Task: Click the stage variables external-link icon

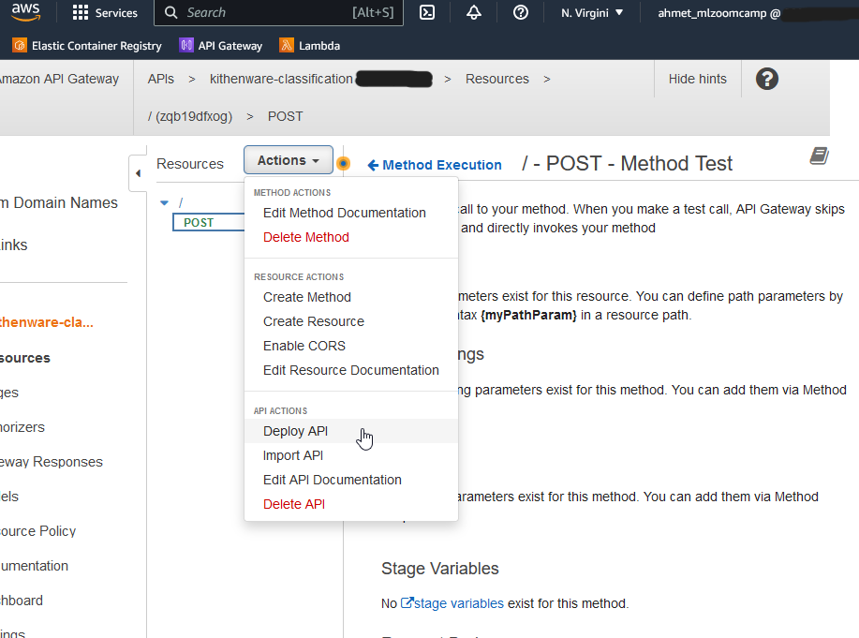Action: click(x=407, y=603)
